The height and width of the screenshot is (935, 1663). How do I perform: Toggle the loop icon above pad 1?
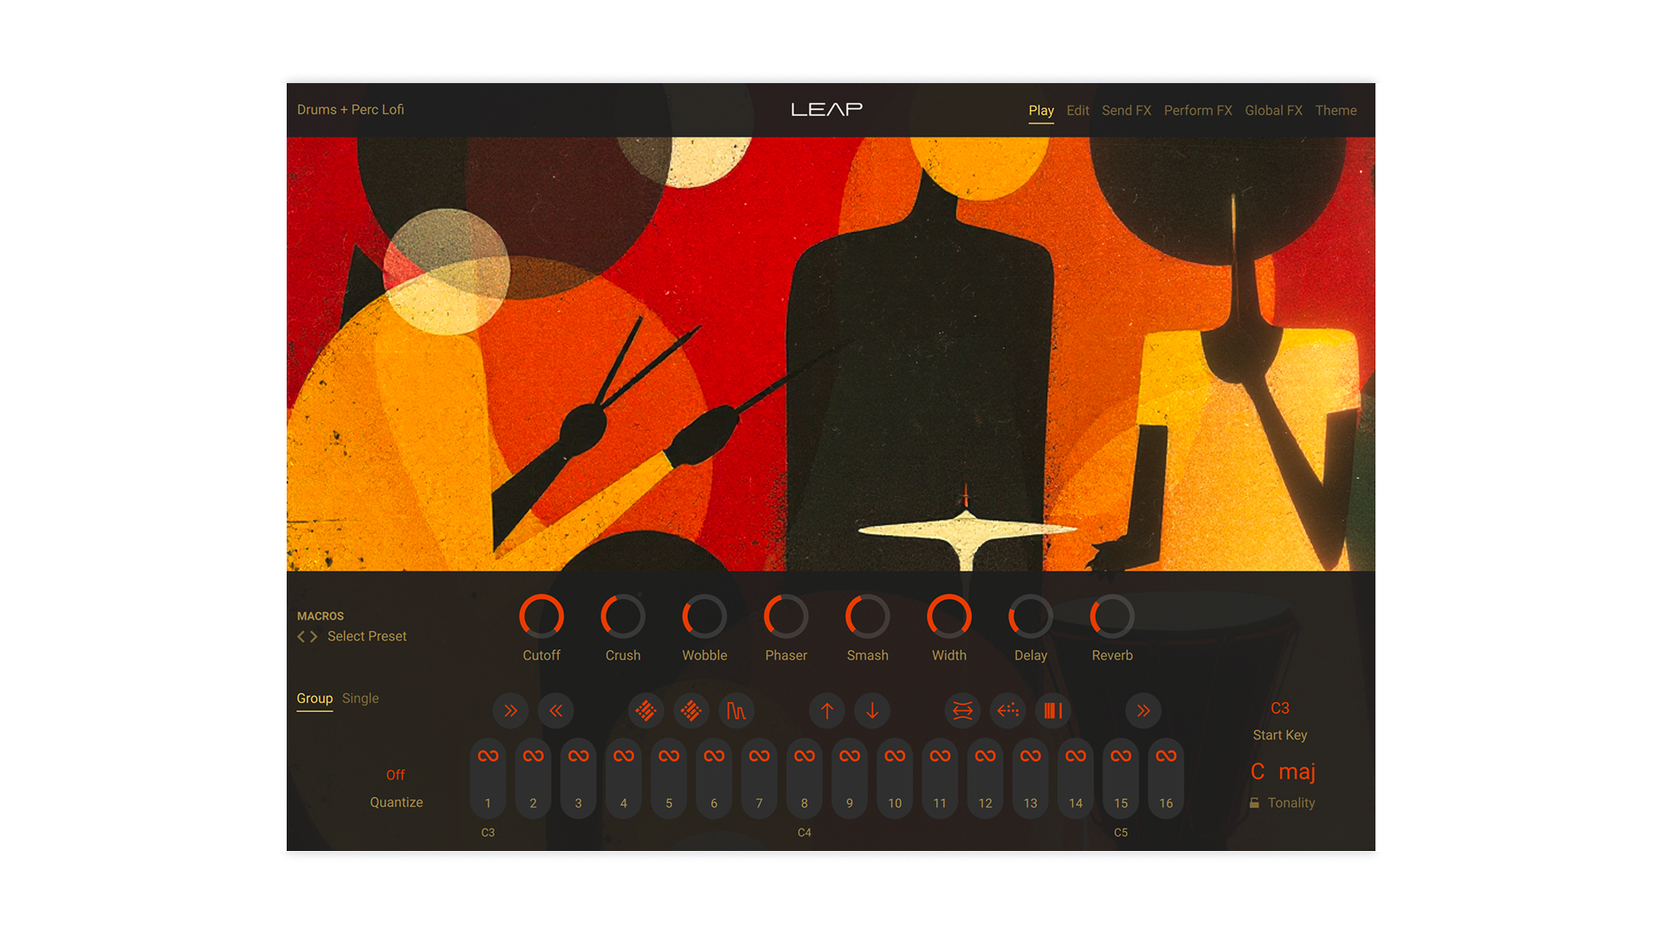pyautogui.click(x=488, y=754)
